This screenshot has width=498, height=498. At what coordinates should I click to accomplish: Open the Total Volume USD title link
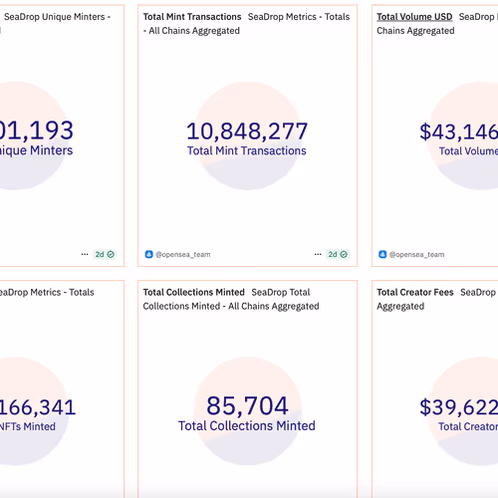pos(414,17)
